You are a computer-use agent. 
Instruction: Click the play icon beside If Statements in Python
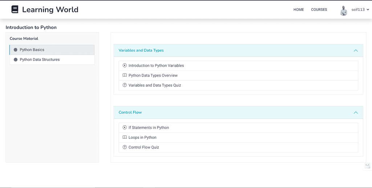coord(125,128)
